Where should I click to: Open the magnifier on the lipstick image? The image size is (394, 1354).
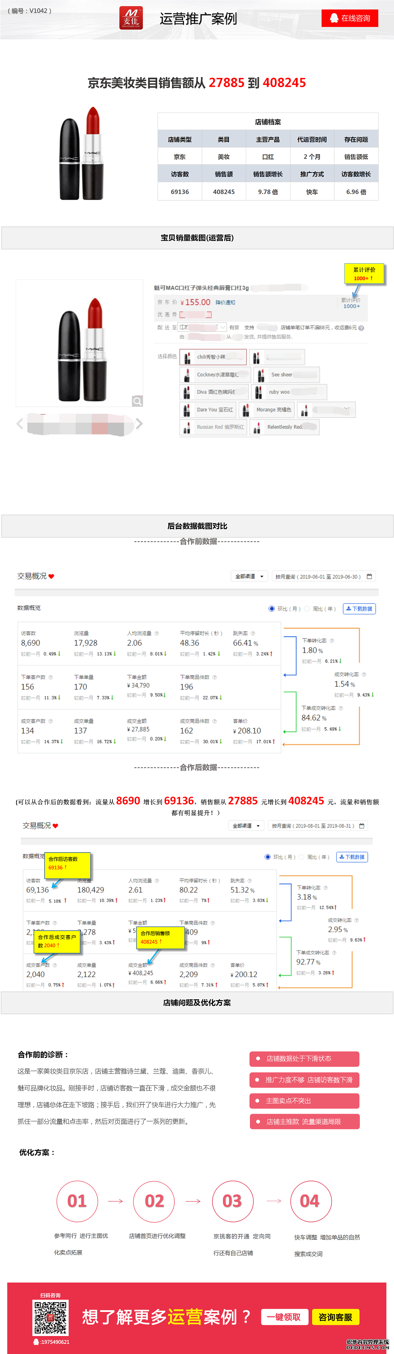click(137, 401)
